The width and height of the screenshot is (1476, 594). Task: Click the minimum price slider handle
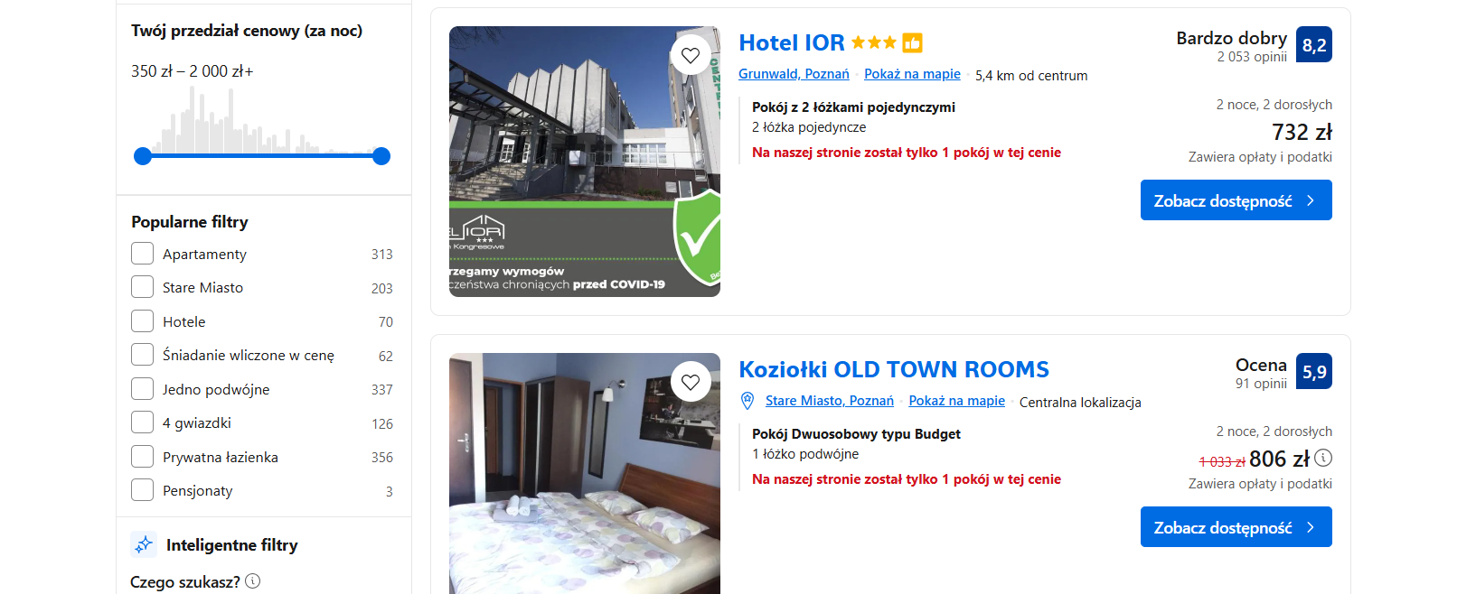click(143, 156)
